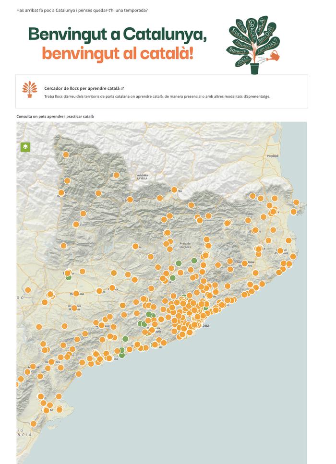Image resolution: width=336 pixels, height=464 pixels.
Task: Open the green map layers control
Action: coord(25,147)
